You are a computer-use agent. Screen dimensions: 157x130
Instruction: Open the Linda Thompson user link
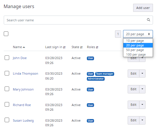coord(25,74)
